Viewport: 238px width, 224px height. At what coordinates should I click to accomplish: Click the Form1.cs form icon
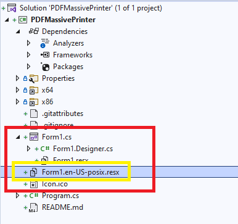(34, 137)
